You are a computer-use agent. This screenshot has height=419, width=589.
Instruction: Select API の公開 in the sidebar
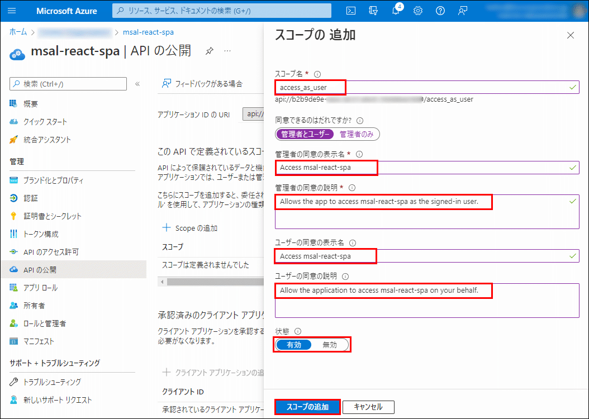73,270
